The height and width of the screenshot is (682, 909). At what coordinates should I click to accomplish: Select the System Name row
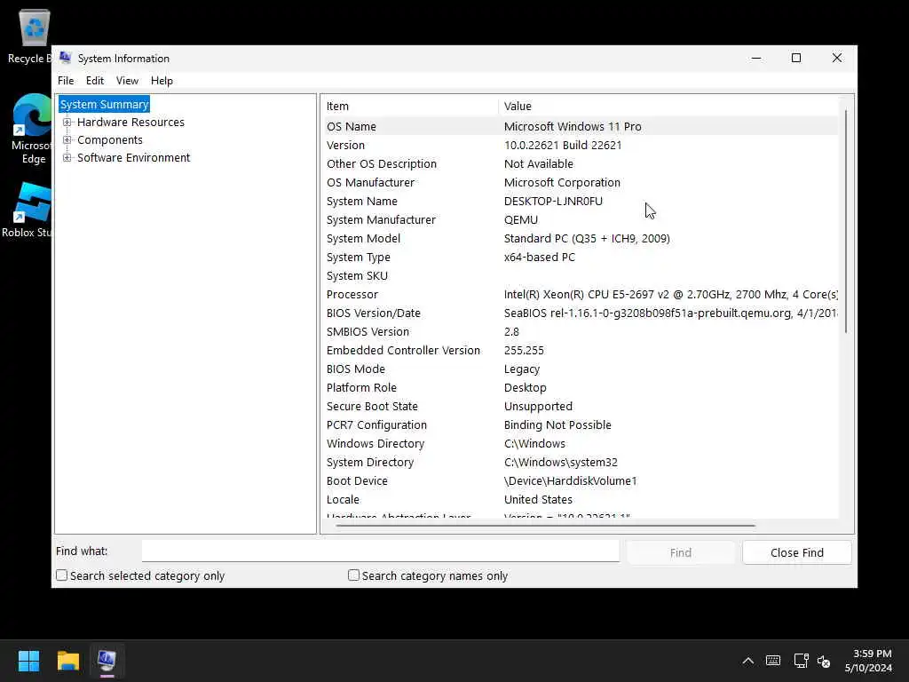tap(580, 202)
